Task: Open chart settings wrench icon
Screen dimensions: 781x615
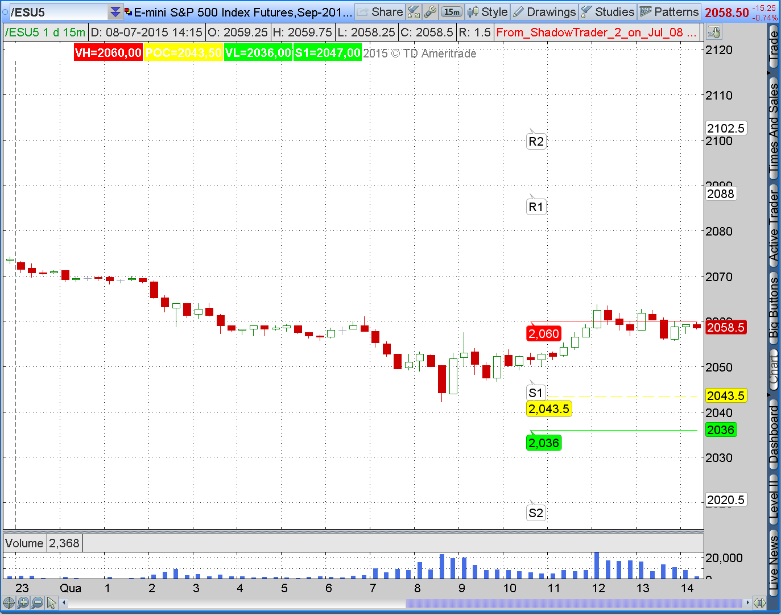Action: (431, 11)
